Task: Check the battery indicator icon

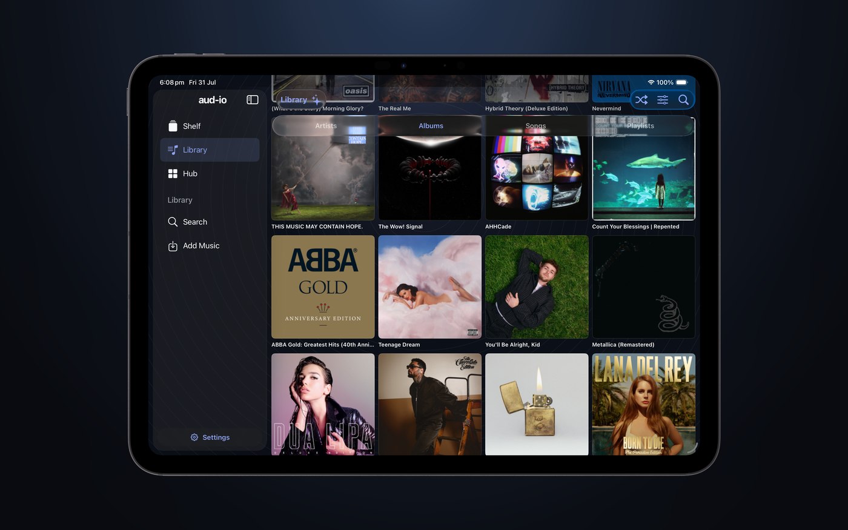Action: pos(682,82)
